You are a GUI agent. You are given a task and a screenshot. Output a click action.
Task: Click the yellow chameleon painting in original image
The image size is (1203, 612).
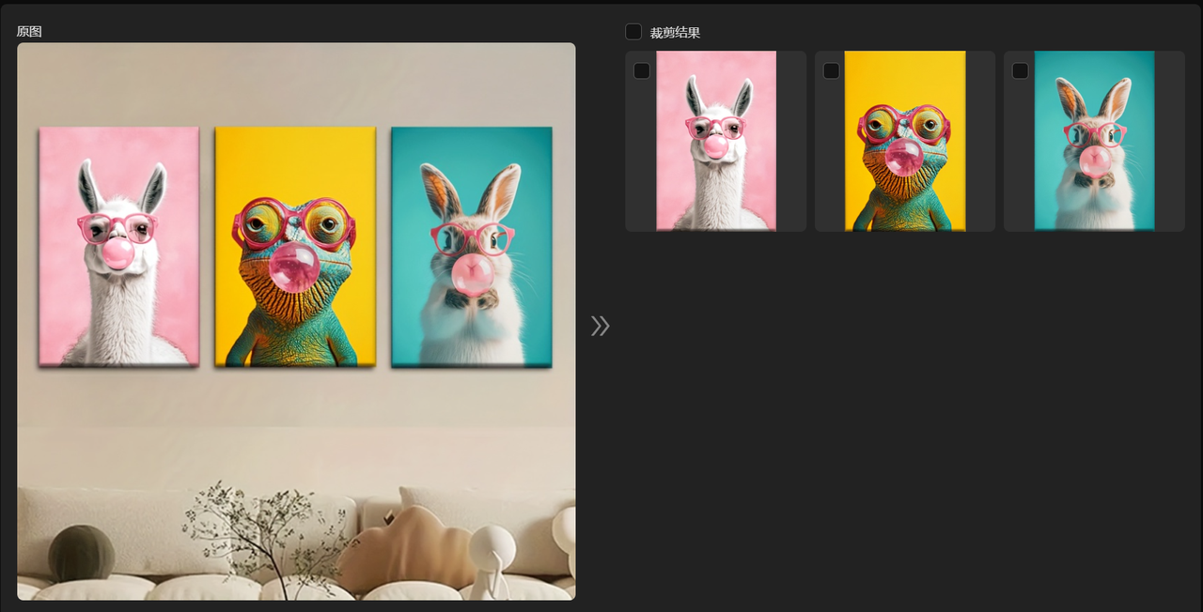pos(295,246)
